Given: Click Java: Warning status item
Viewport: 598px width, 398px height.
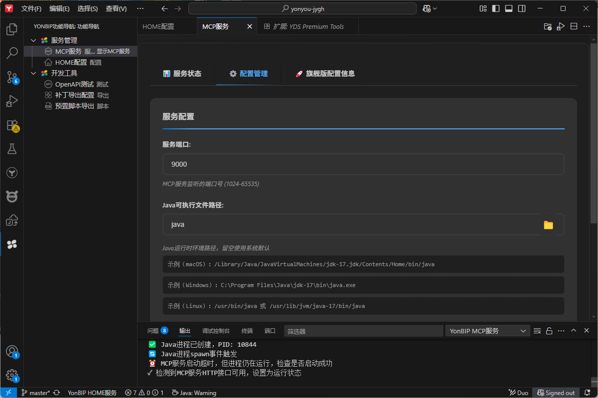Looking at the screenshot, I should (194, 393).
